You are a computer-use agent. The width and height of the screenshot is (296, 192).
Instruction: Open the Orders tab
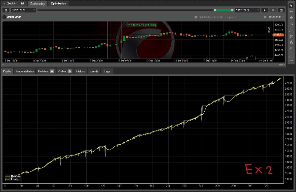[65, 71]
